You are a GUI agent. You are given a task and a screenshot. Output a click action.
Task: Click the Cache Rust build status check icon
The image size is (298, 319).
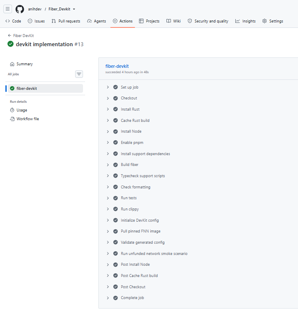coord(115,121)
